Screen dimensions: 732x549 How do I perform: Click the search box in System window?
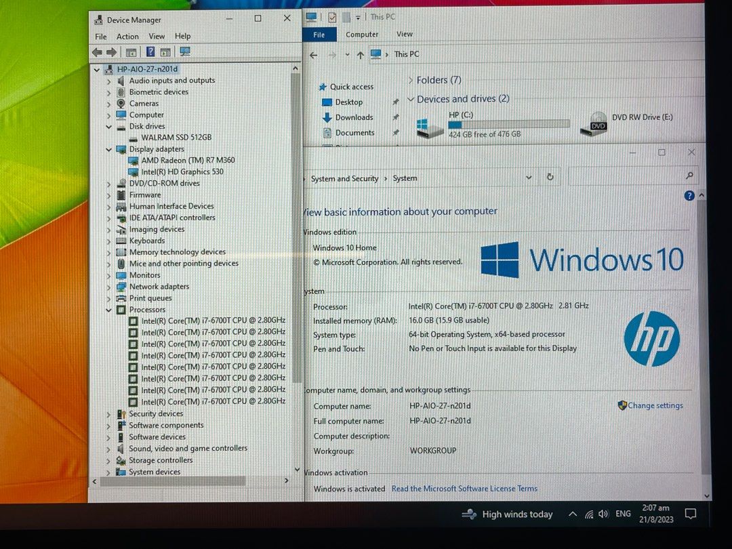633,176
